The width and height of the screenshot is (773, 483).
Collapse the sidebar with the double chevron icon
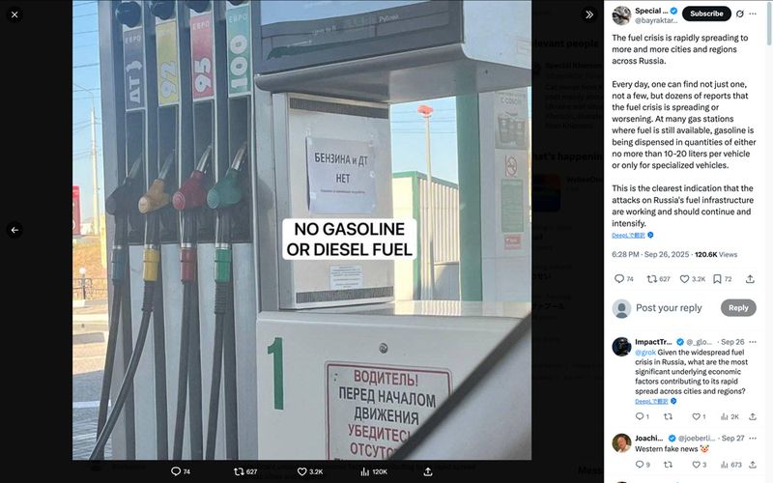click(589, 14)
